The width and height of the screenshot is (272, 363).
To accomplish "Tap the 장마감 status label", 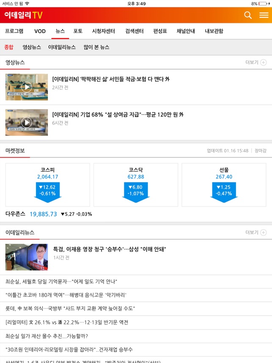I will click(x=261, y=151).
